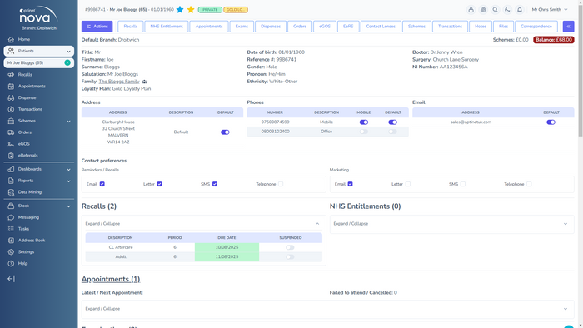Click the page vertical scrollbar
583x328 pixels.
click(581, 71)
